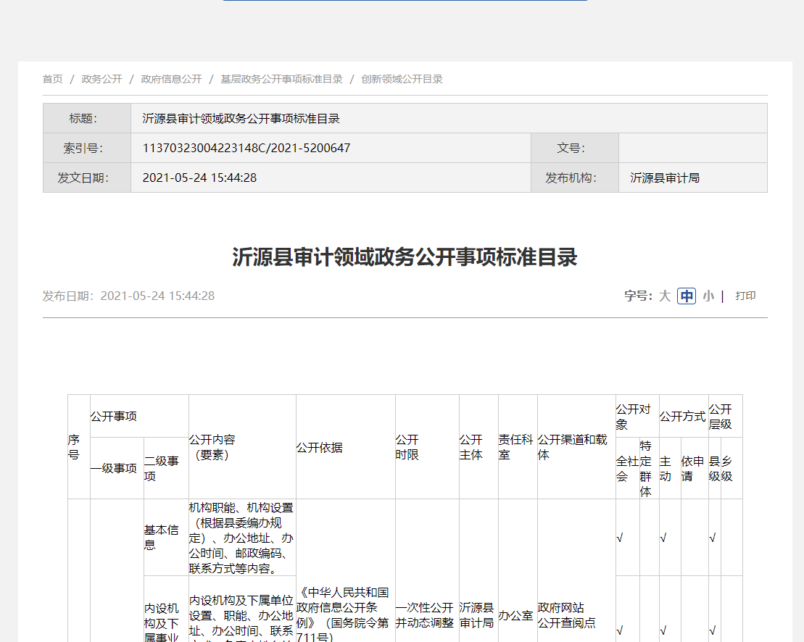Click the 创新领域公开目录 breadcrumb
This screenshot has width=804, height=642.
click(x=402, y=79)
